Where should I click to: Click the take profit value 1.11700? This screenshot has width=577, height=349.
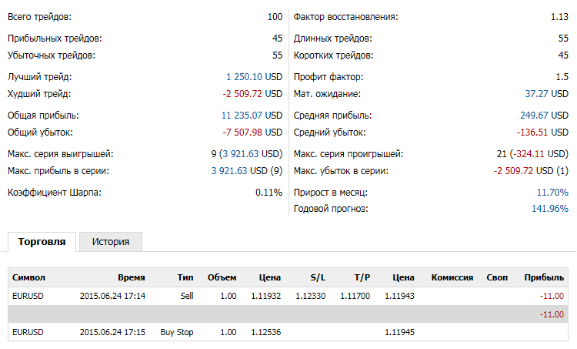click(x=355, y=295)
